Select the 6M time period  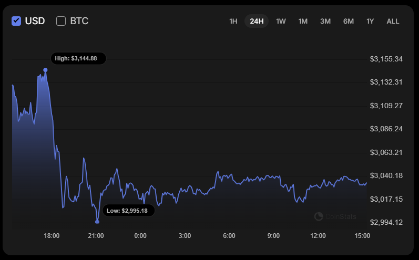pyautogui.click(x=348, y=21)
